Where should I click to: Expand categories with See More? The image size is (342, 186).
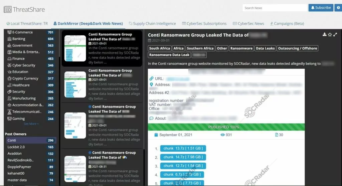tap(31, 124)
